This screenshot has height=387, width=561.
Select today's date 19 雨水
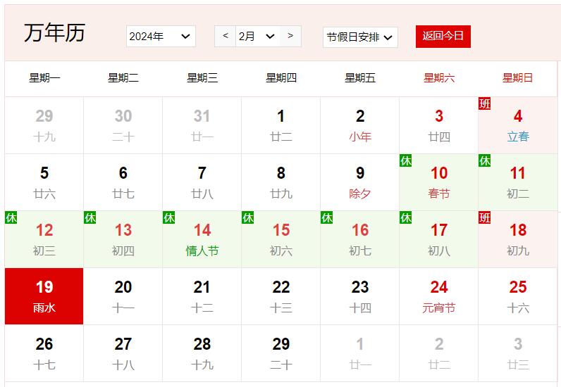click(x=44, y=296)
